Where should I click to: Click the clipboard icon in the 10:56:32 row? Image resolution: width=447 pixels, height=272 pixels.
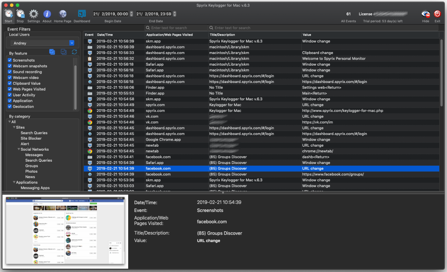tap(90, 59)
